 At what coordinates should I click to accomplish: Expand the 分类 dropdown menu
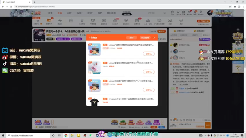[x=69, y=13]
